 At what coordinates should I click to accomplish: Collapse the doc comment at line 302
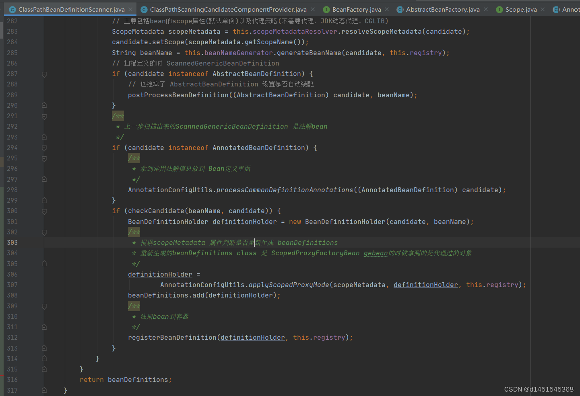[x=44, y=232]
